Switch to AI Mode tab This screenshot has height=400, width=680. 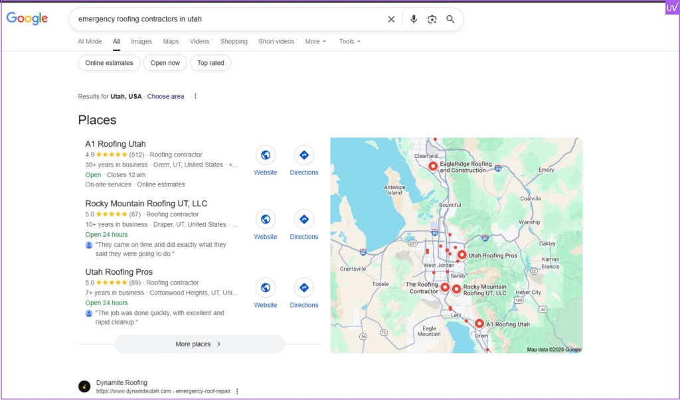point(90,41)
